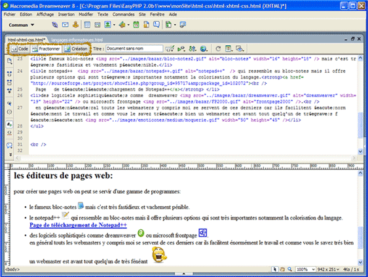Expand the Media icon dropdown arrow
This screenshot has width=368, height=277.
[128, 25]
